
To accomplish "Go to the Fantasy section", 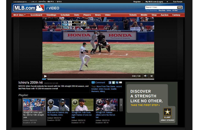I will click(x=176, y=15).
